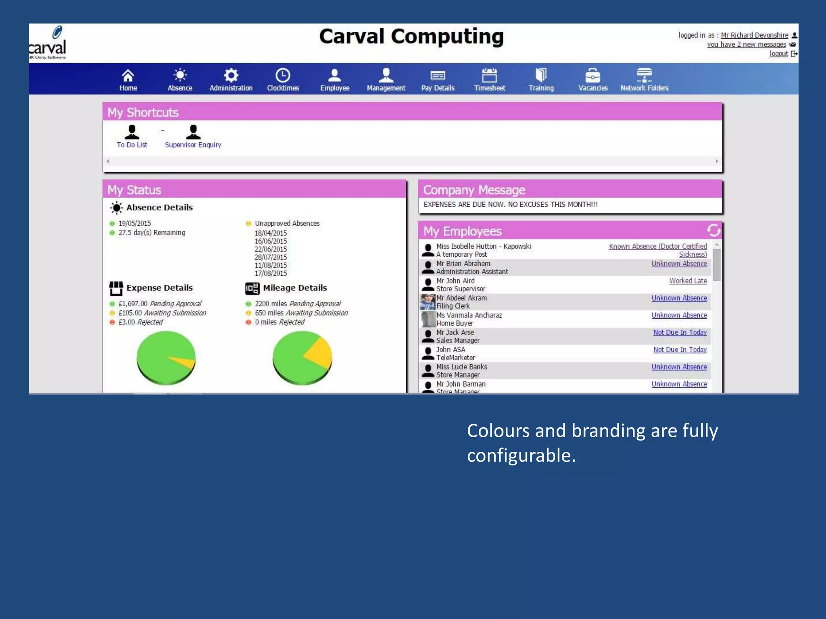This screenshot has width=826, height=619.
Task: Select unapproved absence date 17/08/2015
Action: [271, 273]
